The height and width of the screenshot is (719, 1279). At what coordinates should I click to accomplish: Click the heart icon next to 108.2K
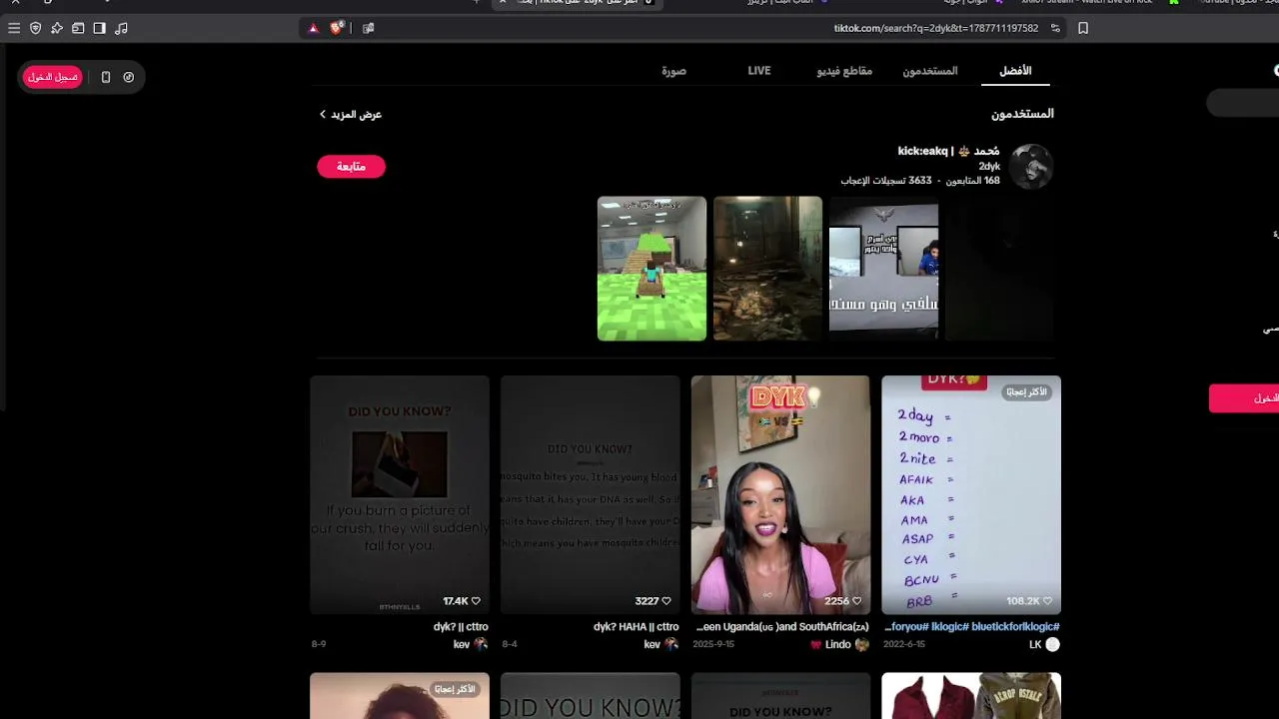point(1048,601)
